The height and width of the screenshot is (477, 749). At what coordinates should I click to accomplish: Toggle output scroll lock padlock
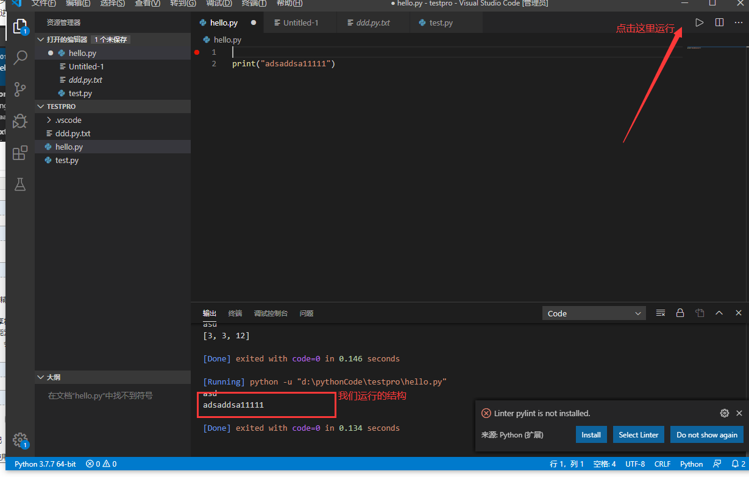click(x=680, y=313)
